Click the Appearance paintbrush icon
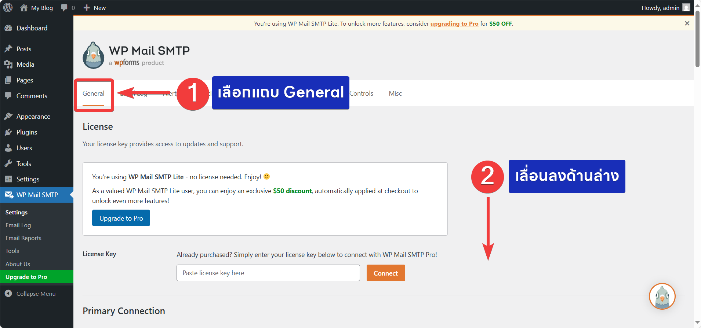 click(8, 117)
